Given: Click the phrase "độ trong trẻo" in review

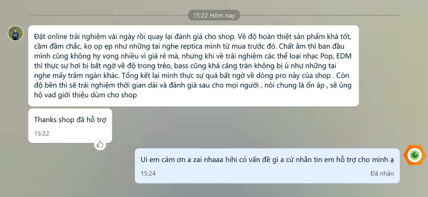Looking at the screenshot, I should click(140, 66).
